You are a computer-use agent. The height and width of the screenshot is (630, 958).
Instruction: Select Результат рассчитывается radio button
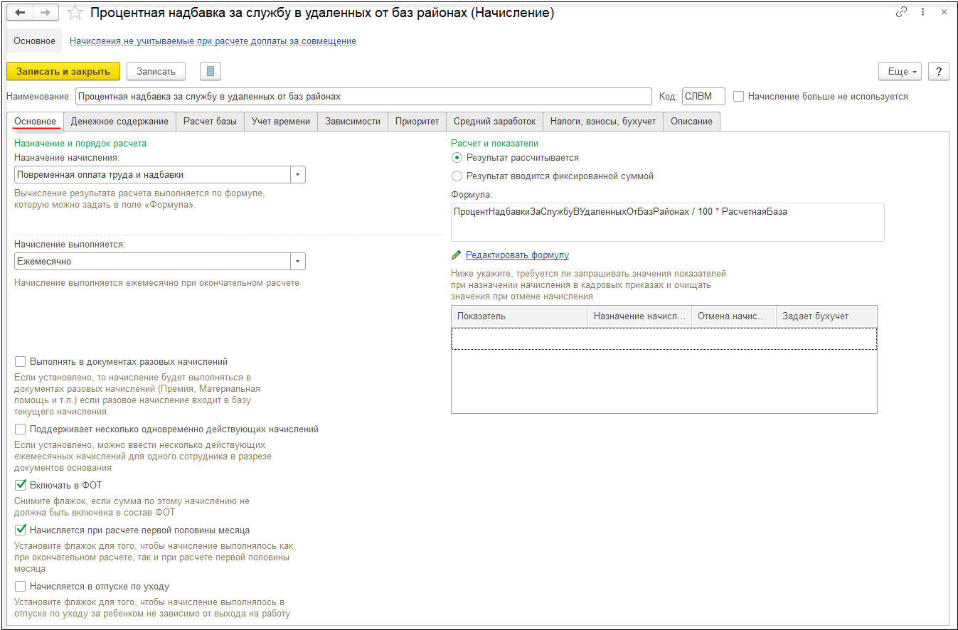point(457,157)
